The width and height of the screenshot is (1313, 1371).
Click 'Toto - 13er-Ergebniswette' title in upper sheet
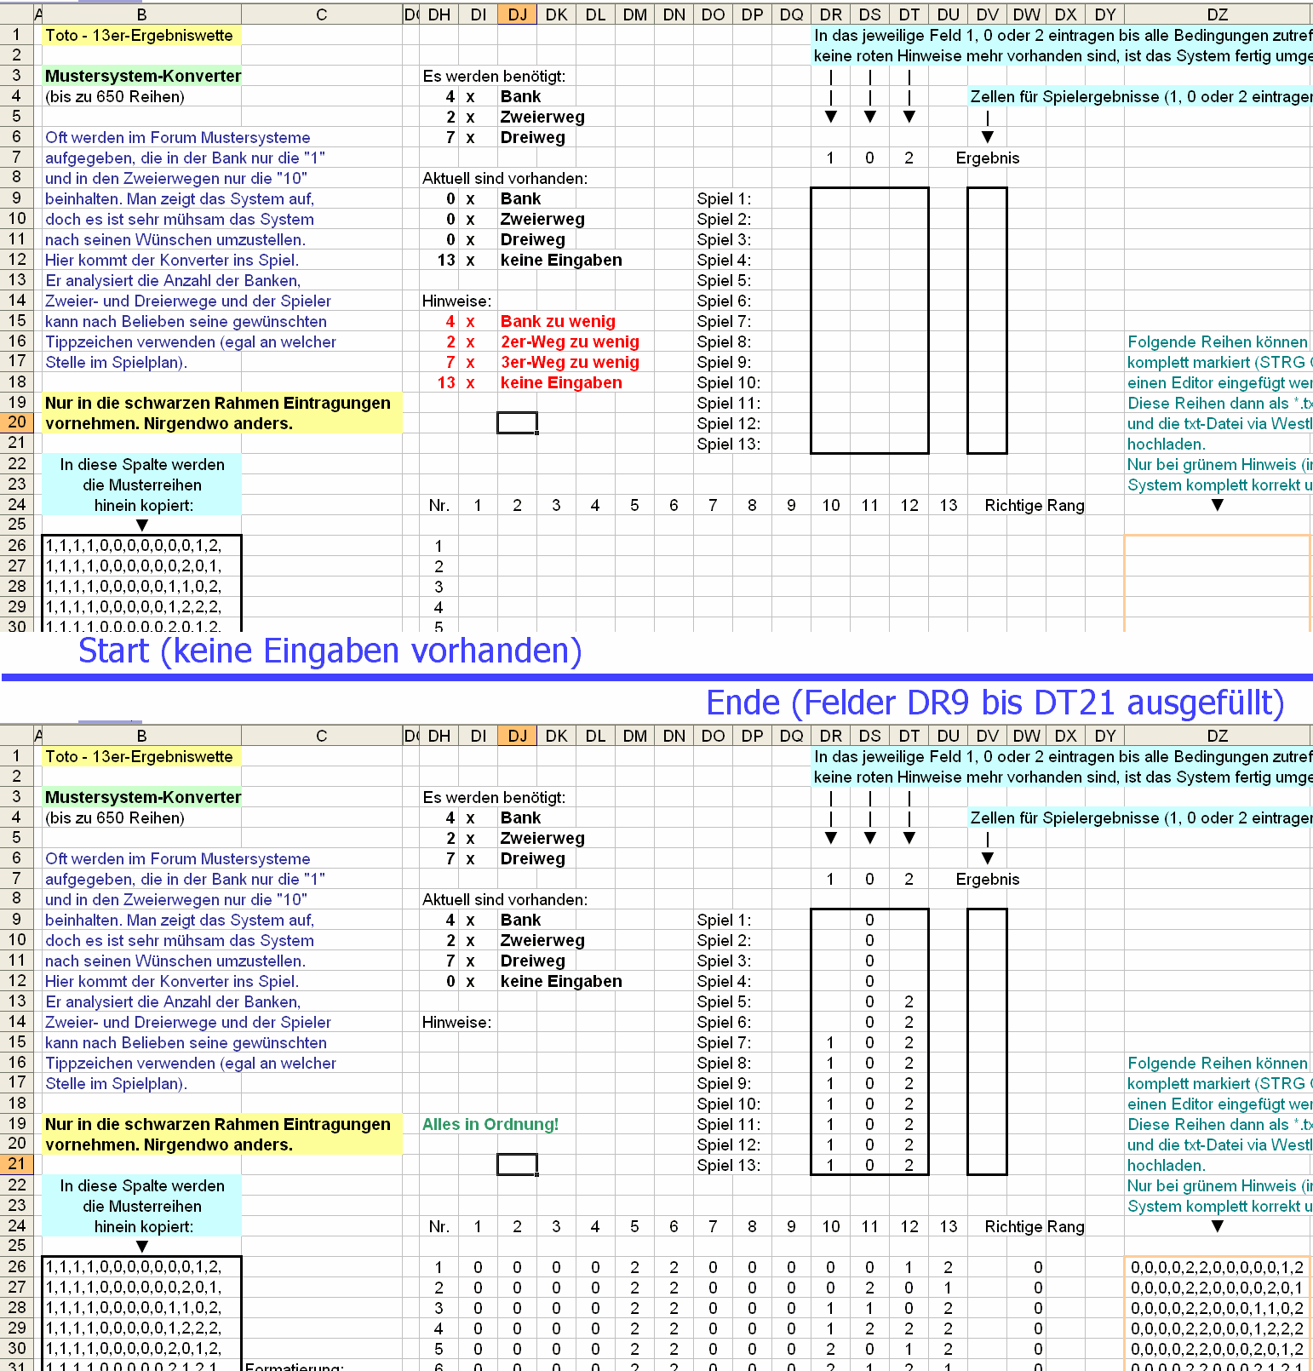click(x=139, y=35)
